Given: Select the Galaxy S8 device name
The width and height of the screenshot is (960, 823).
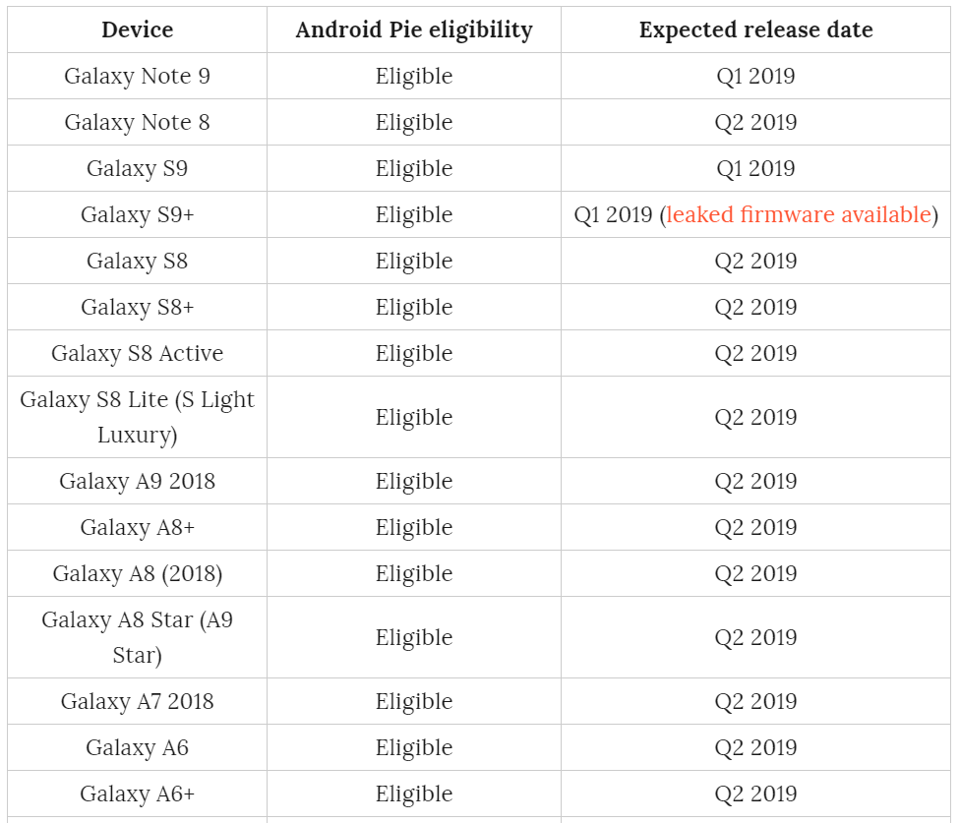Looking at the screenshot, I should click(x=137, y=261).
